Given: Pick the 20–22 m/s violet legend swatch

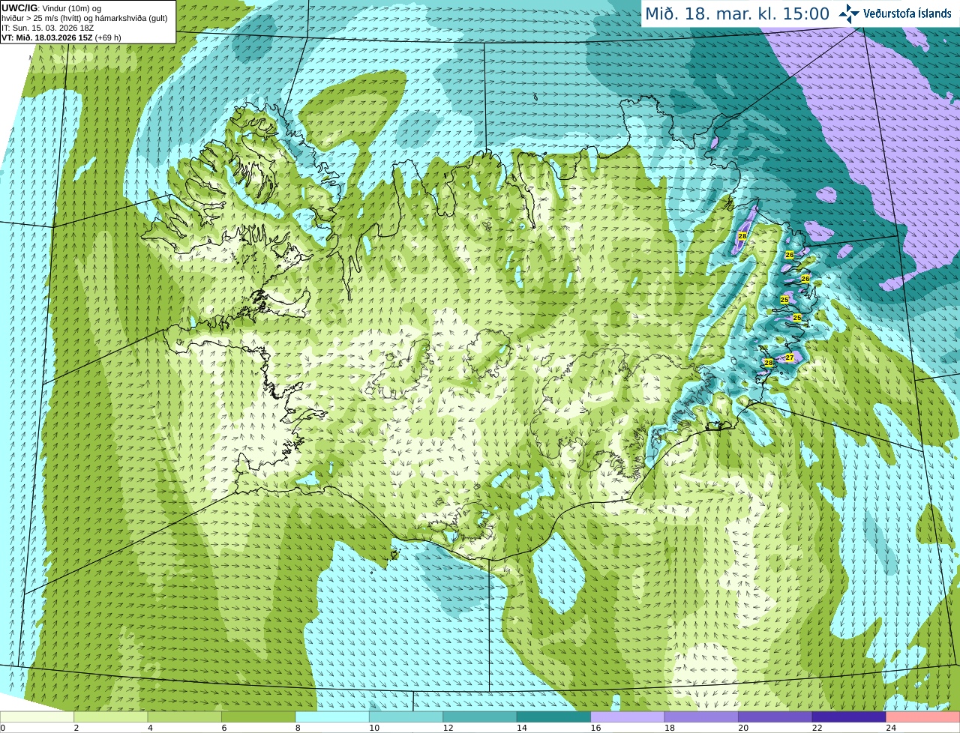Looking at the screenshot, I should pos(775,717).
